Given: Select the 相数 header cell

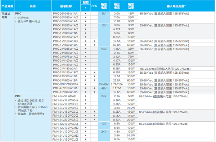Looking at the screenshot, I should [86, 3].
